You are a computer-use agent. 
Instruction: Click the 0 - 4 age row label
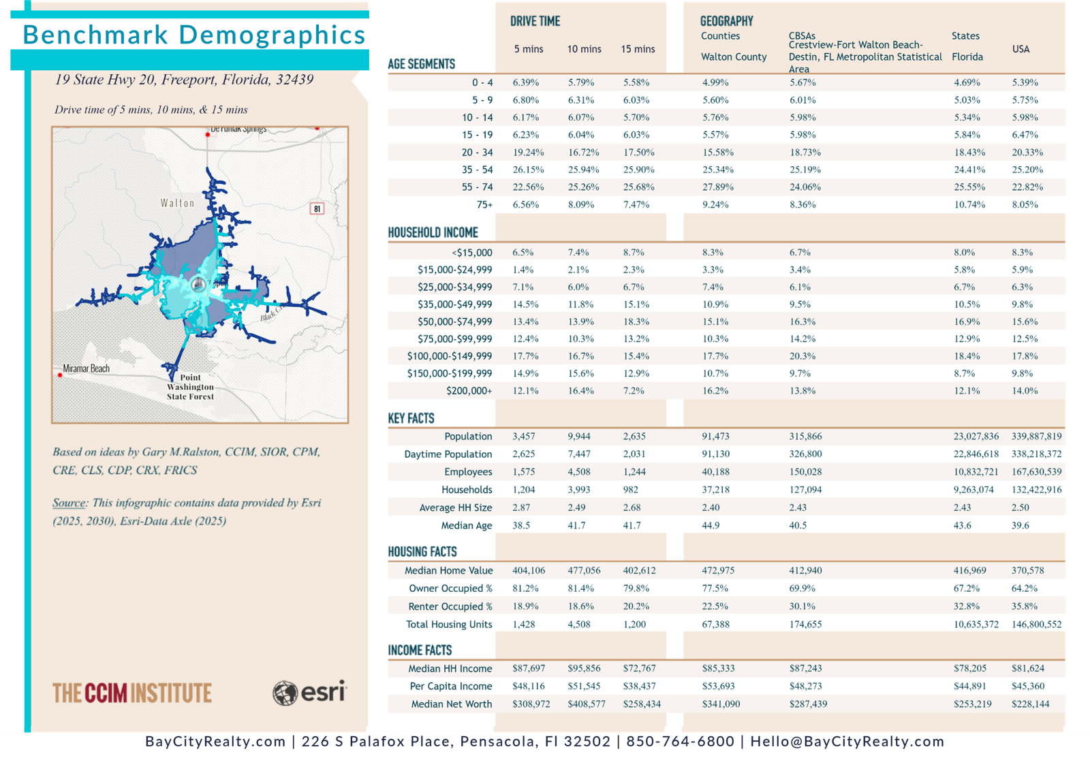(x=482, y=82)
